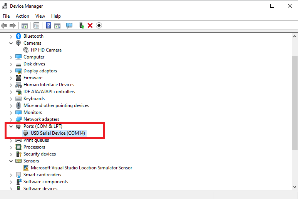298x199 pixels.
Task: Click the Cameras webcam icon
Action: [18, 43]
